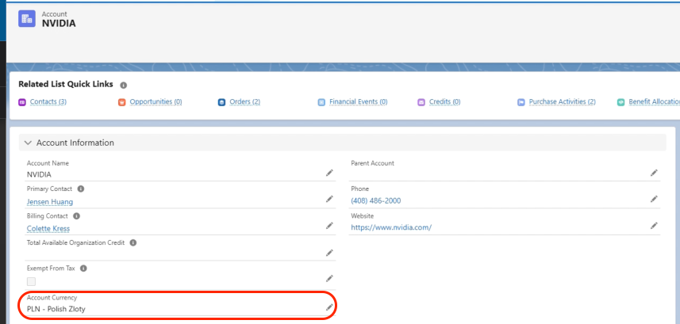680x324 pixels.
Task: Edit the Account Currency field
Action: pos(329,307)
